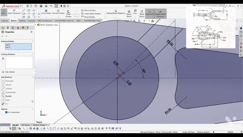Collapse the Selected Entities section
Screen dimensions: 243x137
click(x=33, y=41)
